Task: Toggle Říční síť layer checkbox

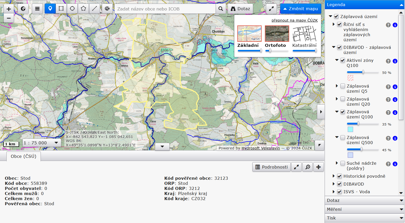Action: (x=339, y=24)
